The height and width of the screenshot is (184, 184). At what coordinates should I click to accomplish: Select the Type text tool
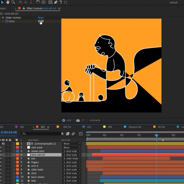[61, 2]
